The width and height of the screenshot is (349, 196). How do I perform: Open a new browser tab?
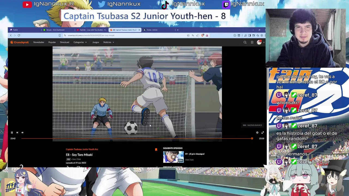point(177,30)
